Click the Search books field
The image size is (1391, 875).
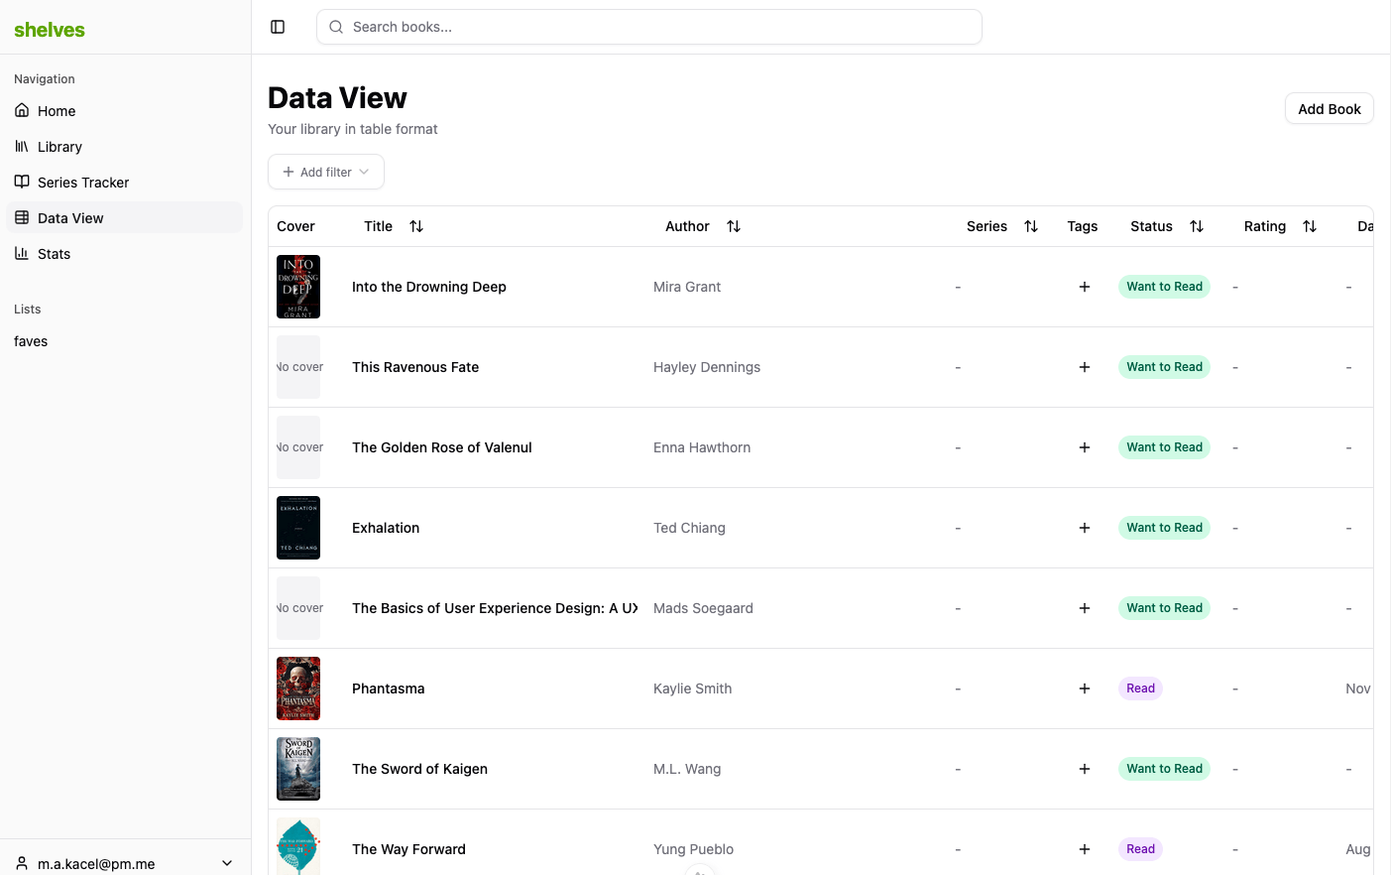click(649, 27)
